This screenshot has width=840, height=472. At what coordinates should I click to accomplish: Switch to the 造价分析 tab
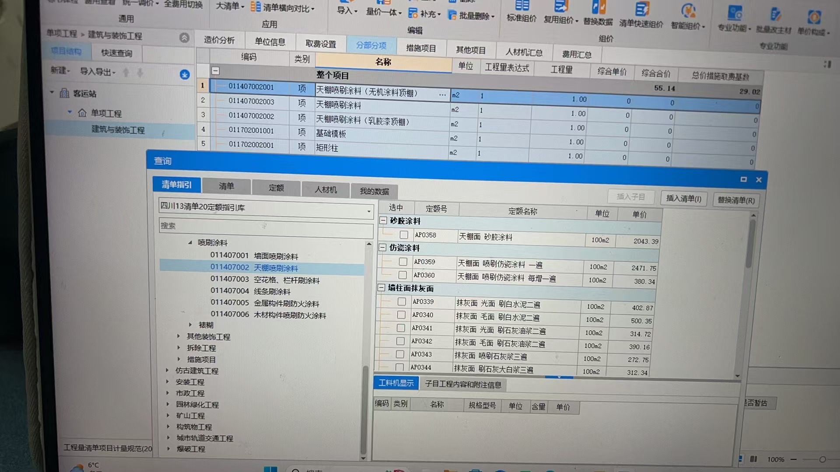(x=219, y=41)
